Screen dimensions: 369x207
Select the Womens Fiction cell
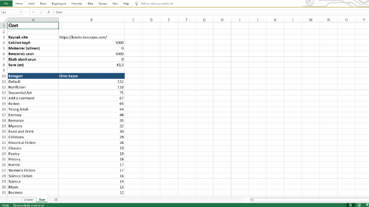[x=33, y=170]
